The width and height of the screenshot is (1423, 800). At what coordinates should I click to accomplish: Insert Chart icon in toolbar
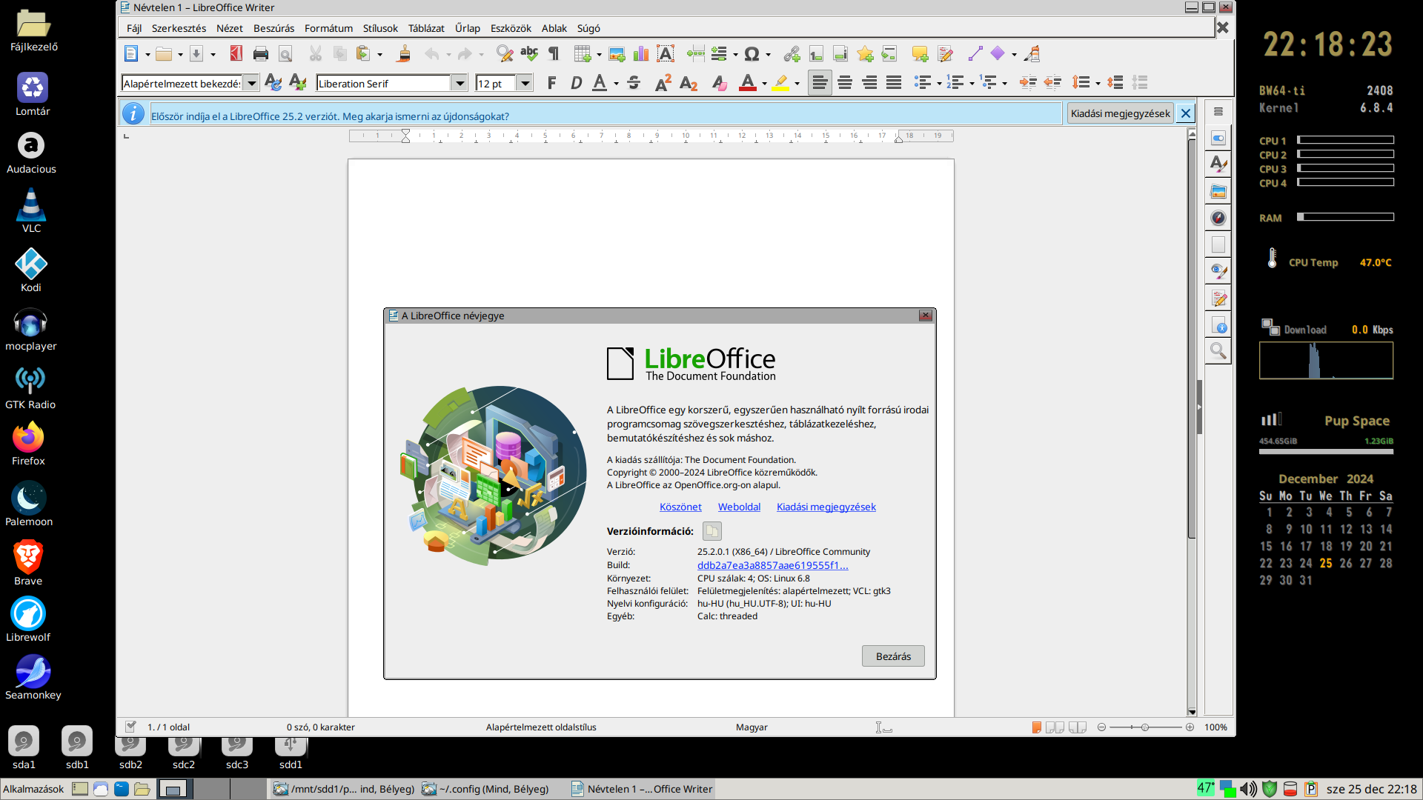(x=641, y=54)
